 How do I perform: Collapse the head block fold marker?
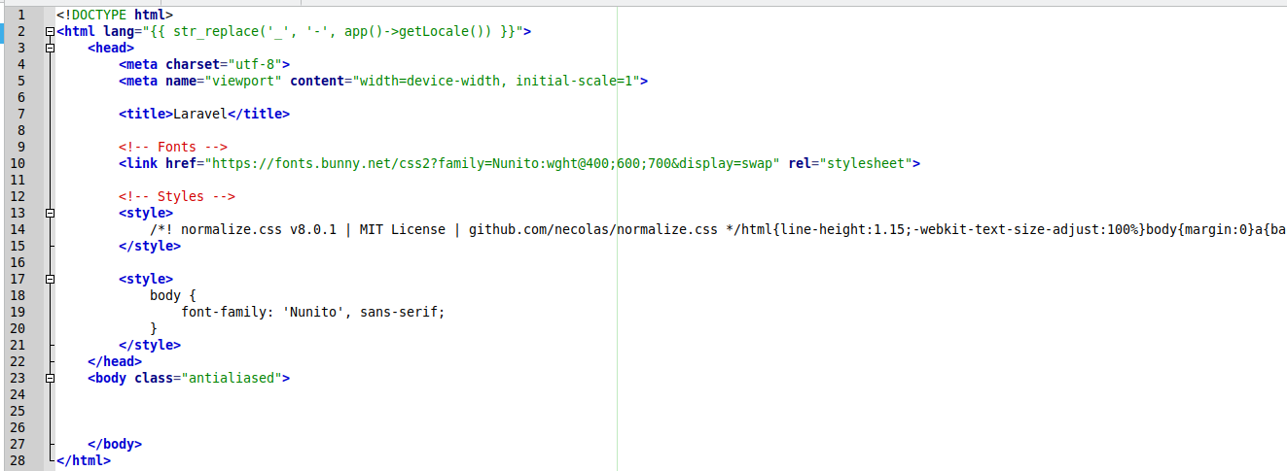click(x=50, y=49)
